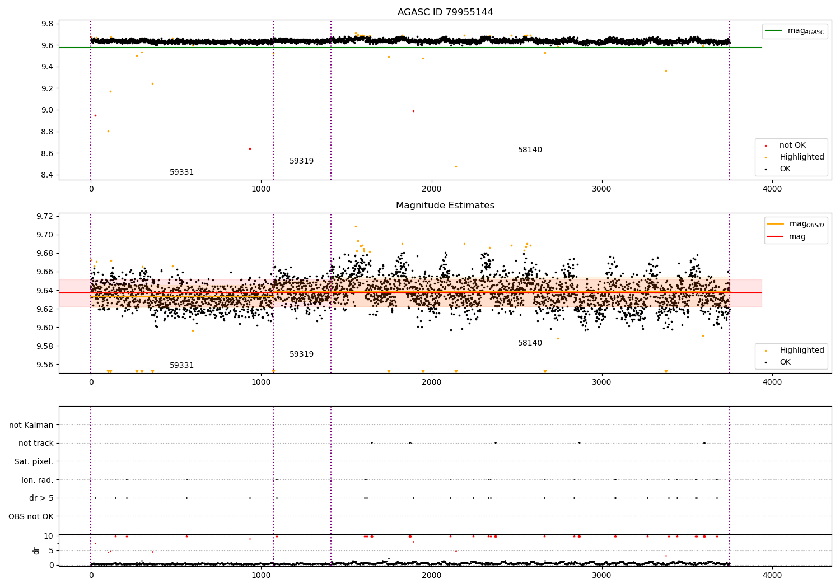Click the lowest orange point near 8.47 in top plot
This screenshot has height=588, width=840.
click(456, 166)
